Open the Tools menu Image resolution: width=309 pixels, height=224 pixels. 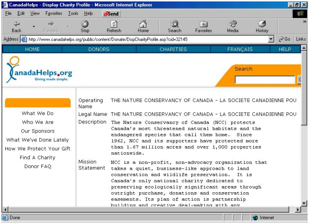click(73, 14)
